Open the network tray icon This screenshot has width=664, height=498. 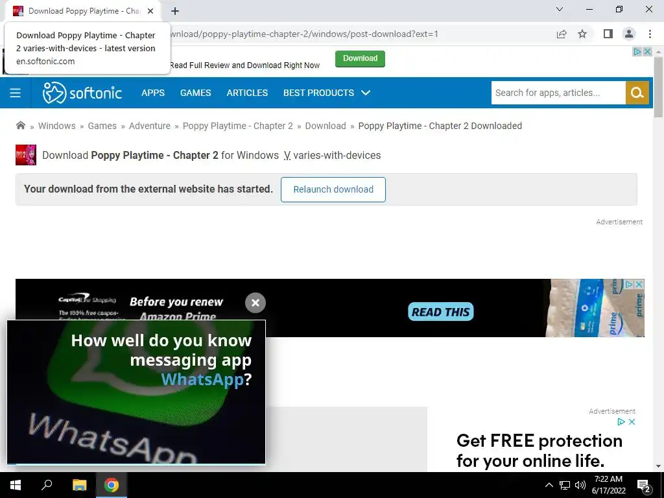click(x=565, y=485)
